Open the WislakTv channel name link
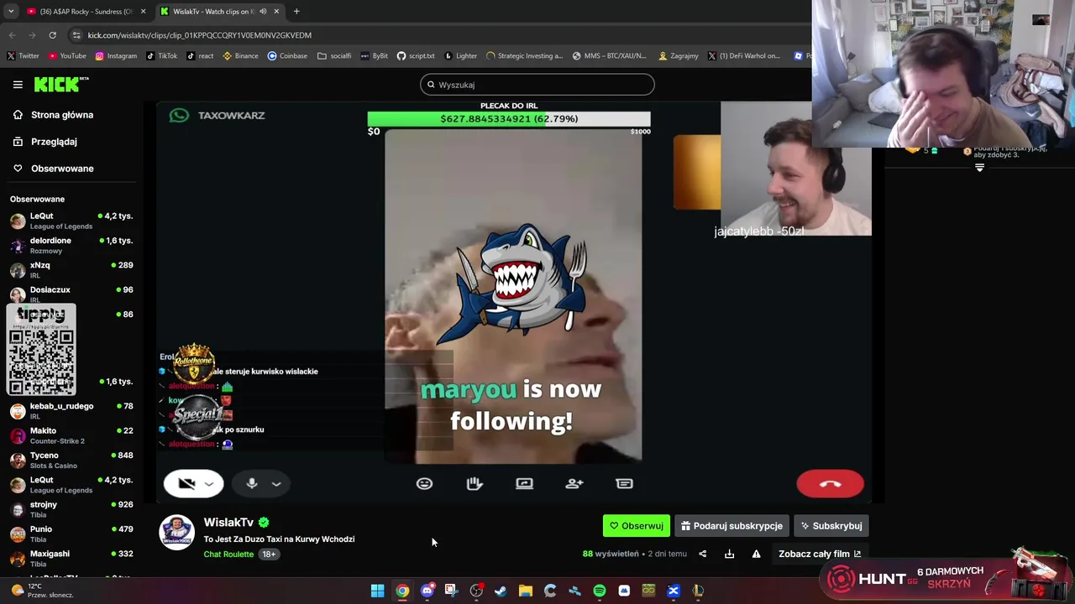 click(x=228, y=522)
